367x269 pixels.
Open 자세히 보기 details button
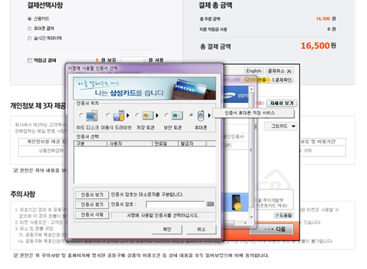pyautogui.click(x=282, y=103)
